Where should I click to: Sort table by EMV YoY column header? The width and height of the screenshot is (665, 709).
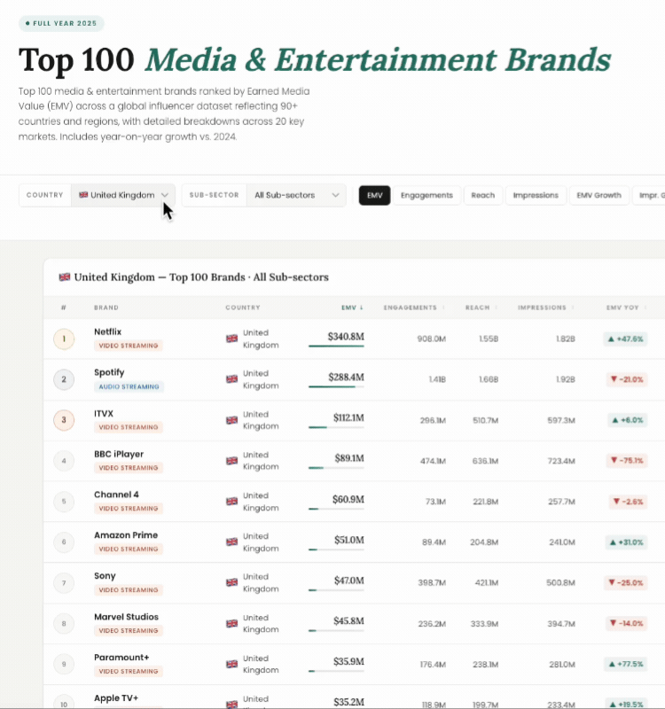[626, 308]
